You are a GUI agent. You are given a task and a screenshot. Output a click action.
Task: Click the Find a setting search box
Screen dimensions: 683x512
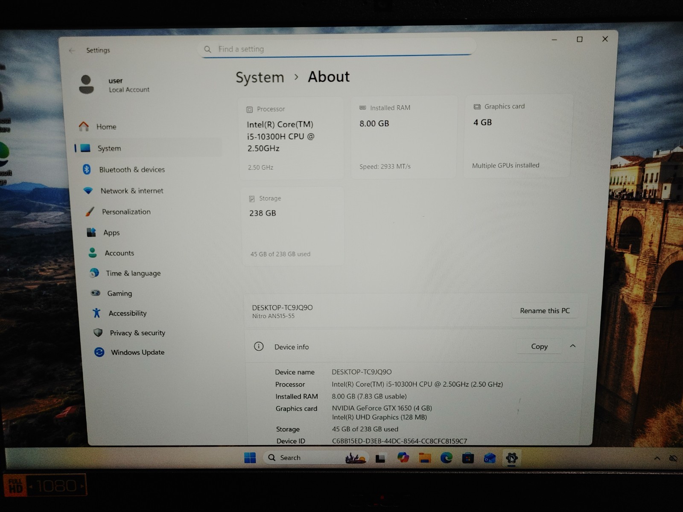tap(338, 49)
